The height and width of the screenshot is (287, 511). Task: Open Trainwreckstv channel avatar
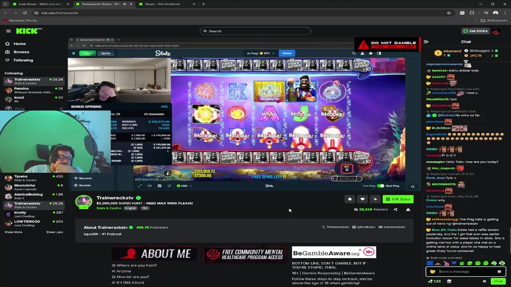click(x=84, y=202)
